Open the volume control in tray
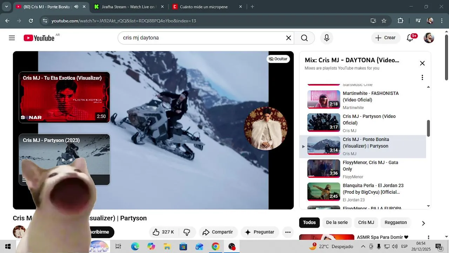The width and height of the screenshot is (449, 253). [x=395, y=247]
